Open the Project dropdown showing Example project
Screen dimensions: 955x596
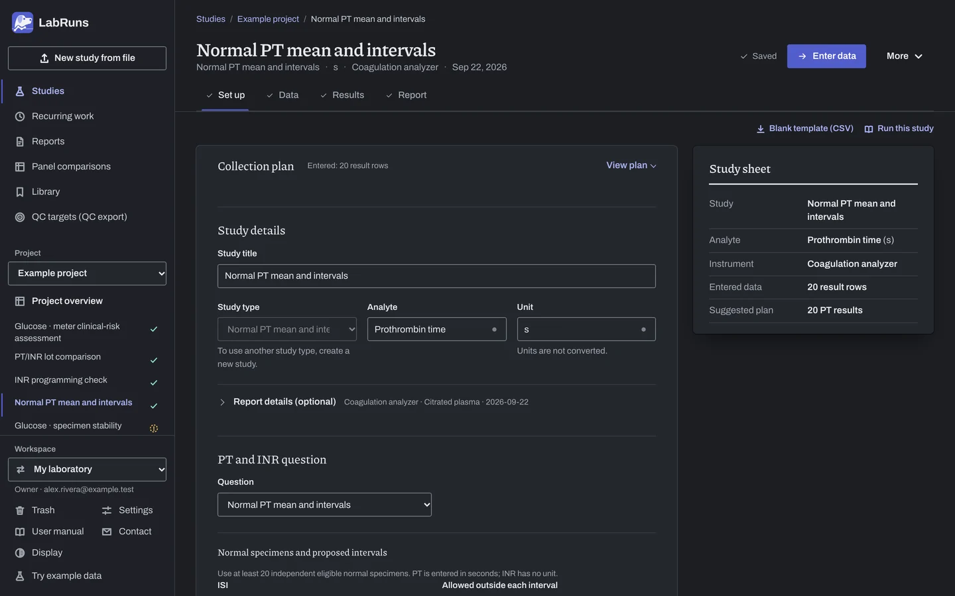point(87,273)
